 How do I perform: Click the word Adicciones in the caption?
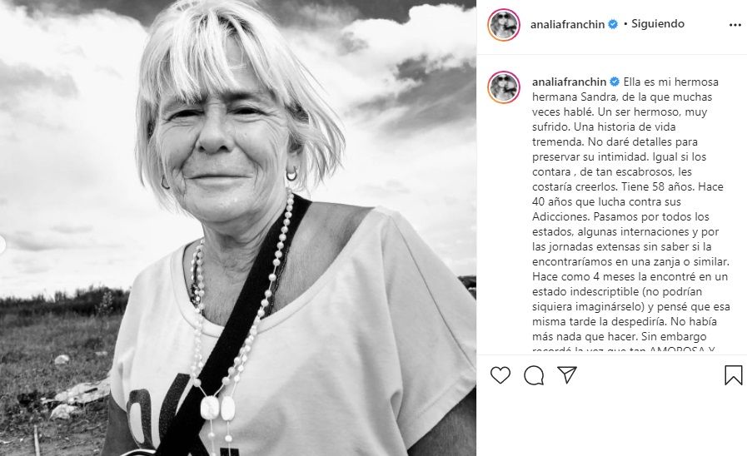pos(561,217)
